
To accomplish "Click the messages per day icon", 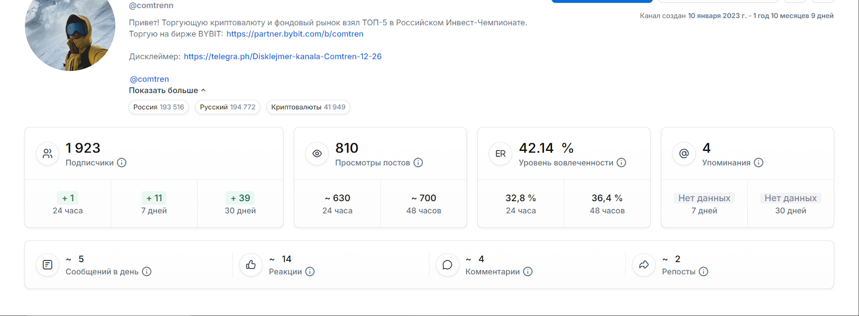I will point(48,265).
